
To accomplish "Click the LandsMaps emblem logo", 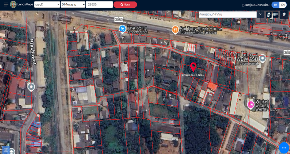I will click(x=13, y=4).
